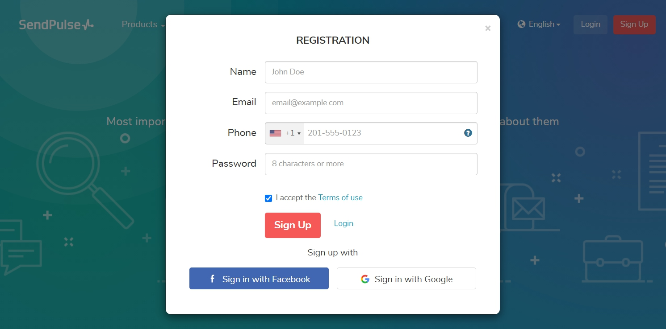The height and width of the screenshot is (329, 666).
Task: Click the globe icon near language selector
Action: [521, 24]
